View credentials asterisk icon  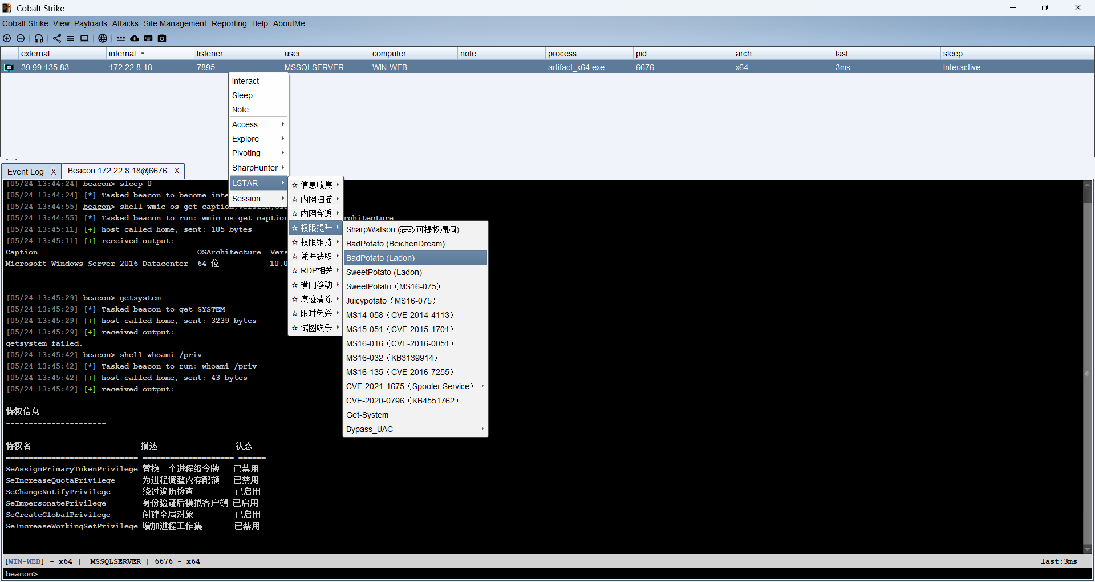click(121, 38)
